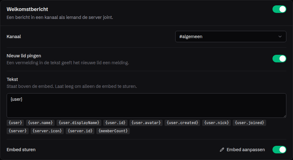
Task: Add the {user.displayName} variable
Action: (79, 123)
